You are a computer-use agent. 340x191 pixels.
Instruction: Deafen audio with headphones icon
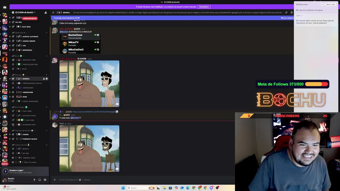(x=40, y=180)
